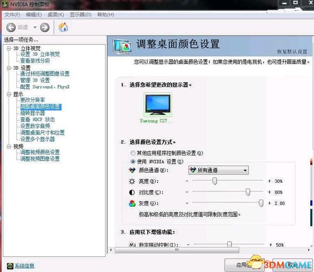Select 其他应用程序控制颜色设置 radio button
The image size is (314, 272).
(x=133, y=153)
